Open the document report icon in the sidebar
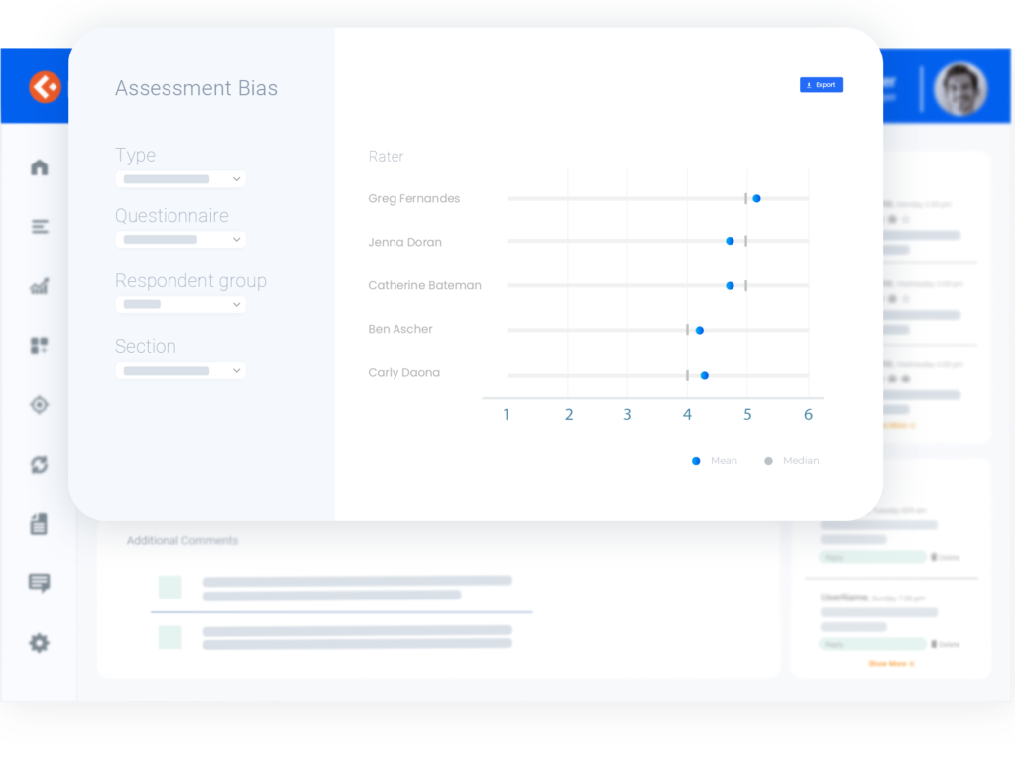 39,524
